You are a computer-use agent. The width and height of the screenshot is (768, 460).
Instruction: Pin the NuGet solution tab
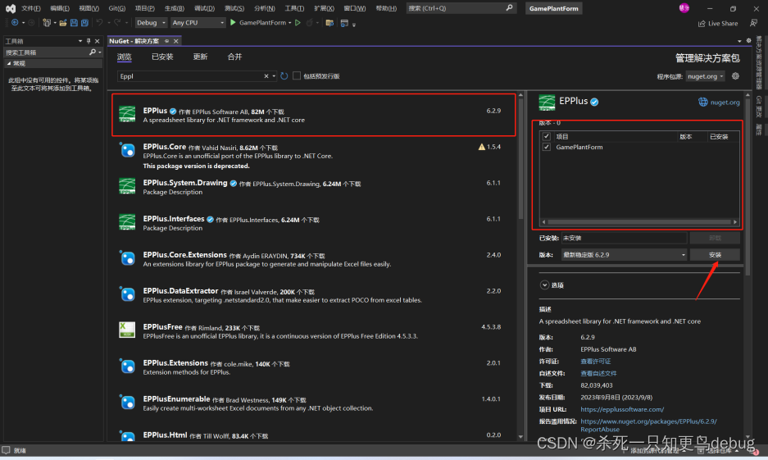(x=167, y=41)
